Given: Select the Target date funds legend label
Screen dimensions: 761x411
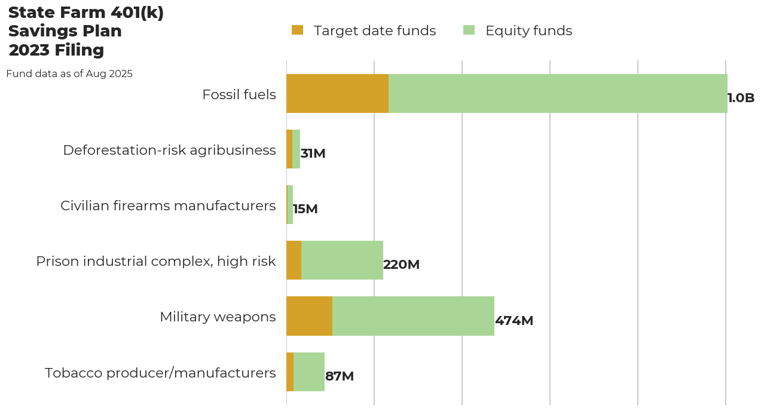Looking at the screenshot, I should click(x=375, y=30).
